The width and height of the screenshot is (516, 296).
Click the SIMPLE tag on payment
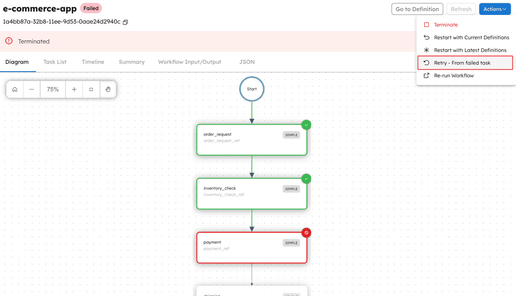click(291, 243)
